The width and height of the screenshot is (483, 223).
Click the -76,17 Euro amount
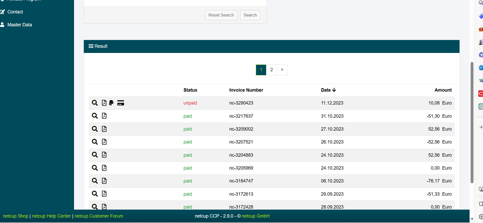pos(439,181)
